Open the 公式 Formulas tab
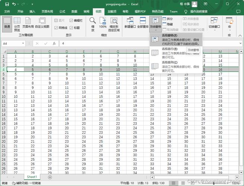Screen dimensions: 244x186 pos(62,12)
